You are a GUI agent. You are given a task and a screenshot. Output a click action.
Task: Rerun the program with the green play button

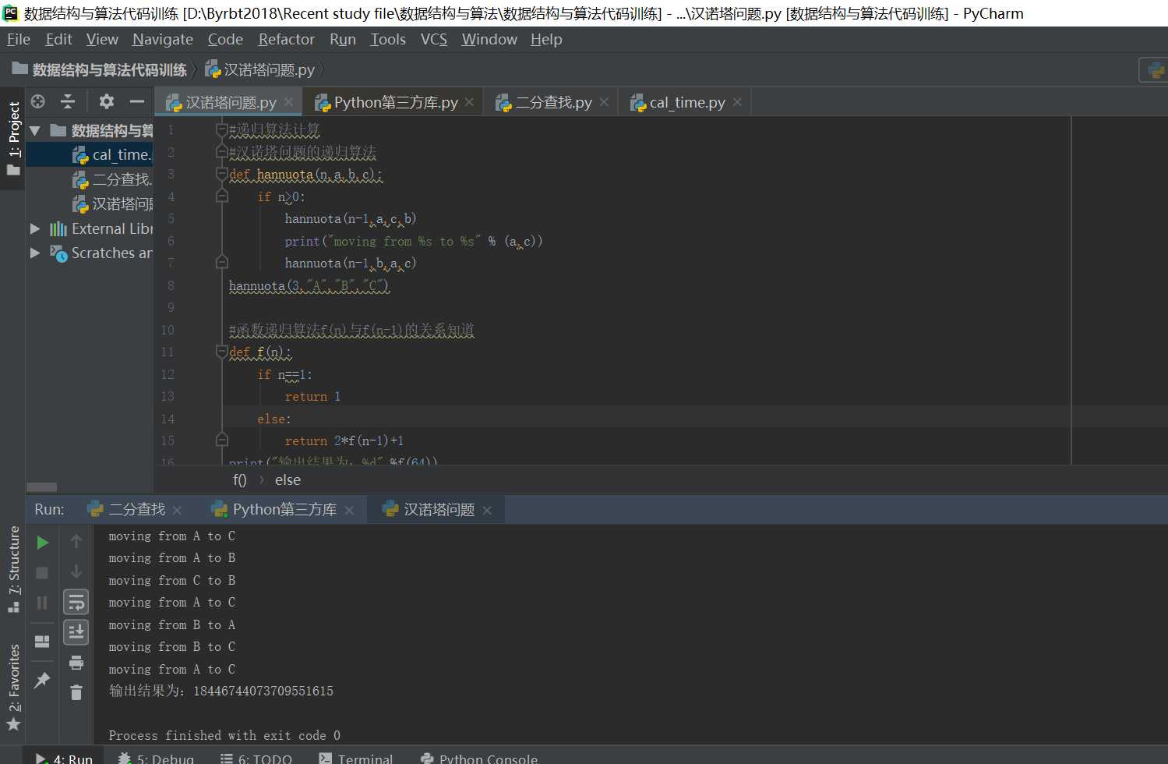coord(42,542)
